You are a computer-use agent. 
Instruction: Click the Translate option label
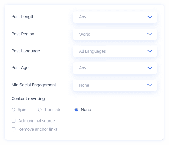pos(53,110)
